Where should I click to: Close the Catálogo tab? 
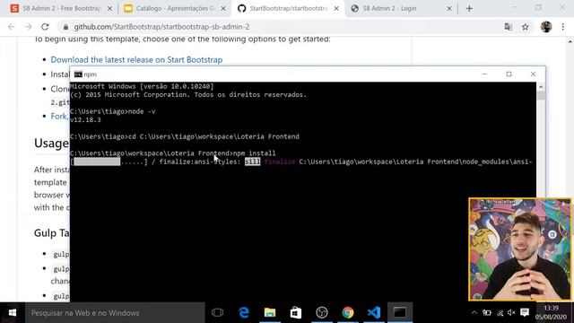click(x=223, y=8)
